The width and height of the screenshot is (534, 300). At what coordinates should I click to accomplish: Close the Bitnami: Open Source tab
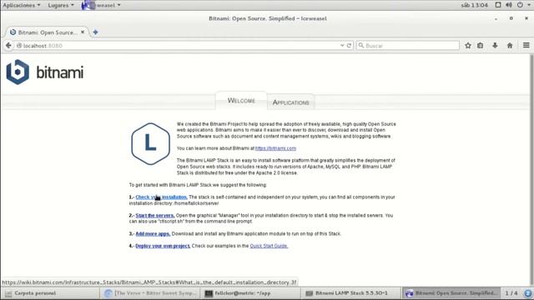click(83, 32)
